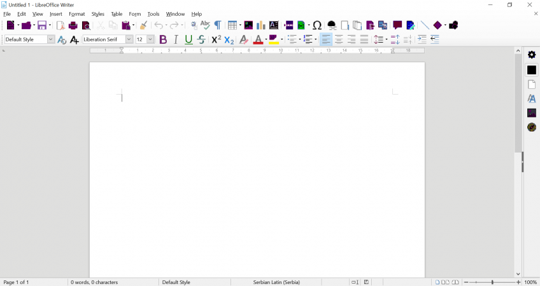The width and height of the screenshot is (540, 286).
Task: Clone formatting with paintbrush
Action: [x=144, y=25]
